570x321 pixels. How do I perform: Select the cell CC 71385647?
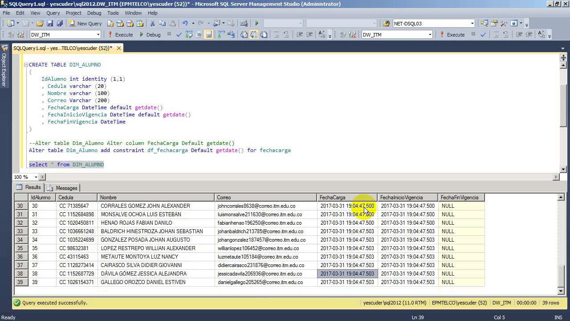click(77, 206)
